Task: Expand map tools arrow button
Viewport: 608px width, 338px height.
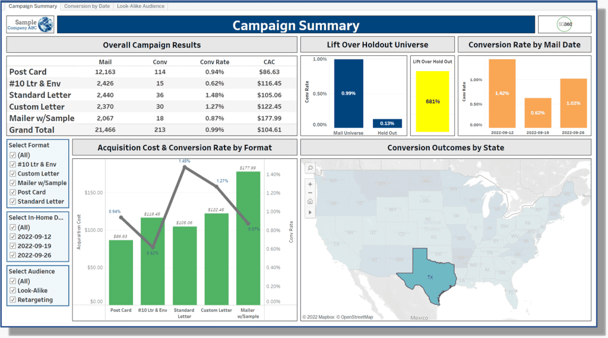Action: coord(310,212)
